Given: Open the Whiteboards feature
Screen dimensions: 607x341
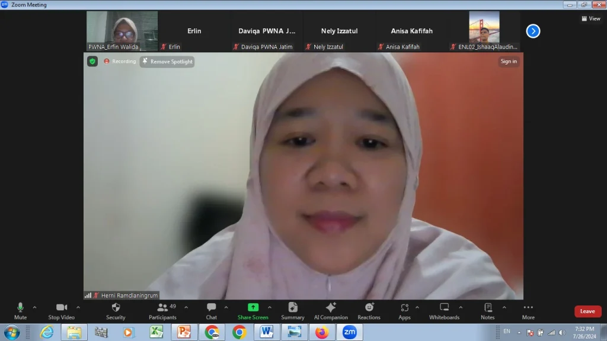Looking at the screenshot, I should (444, 311).
